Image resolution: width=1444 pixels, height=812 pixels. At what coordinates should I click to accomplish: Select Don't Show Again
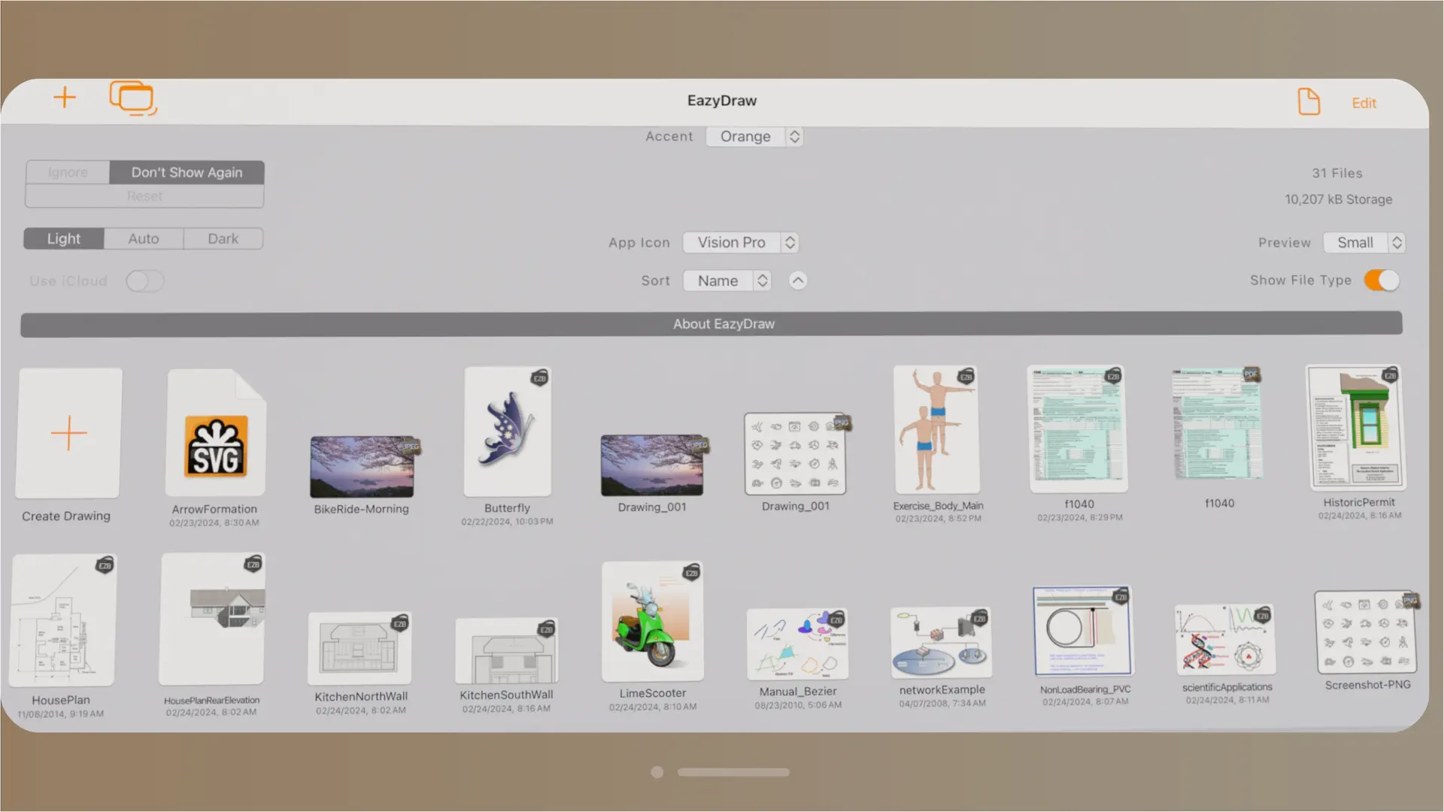click(x=187, y=172)
